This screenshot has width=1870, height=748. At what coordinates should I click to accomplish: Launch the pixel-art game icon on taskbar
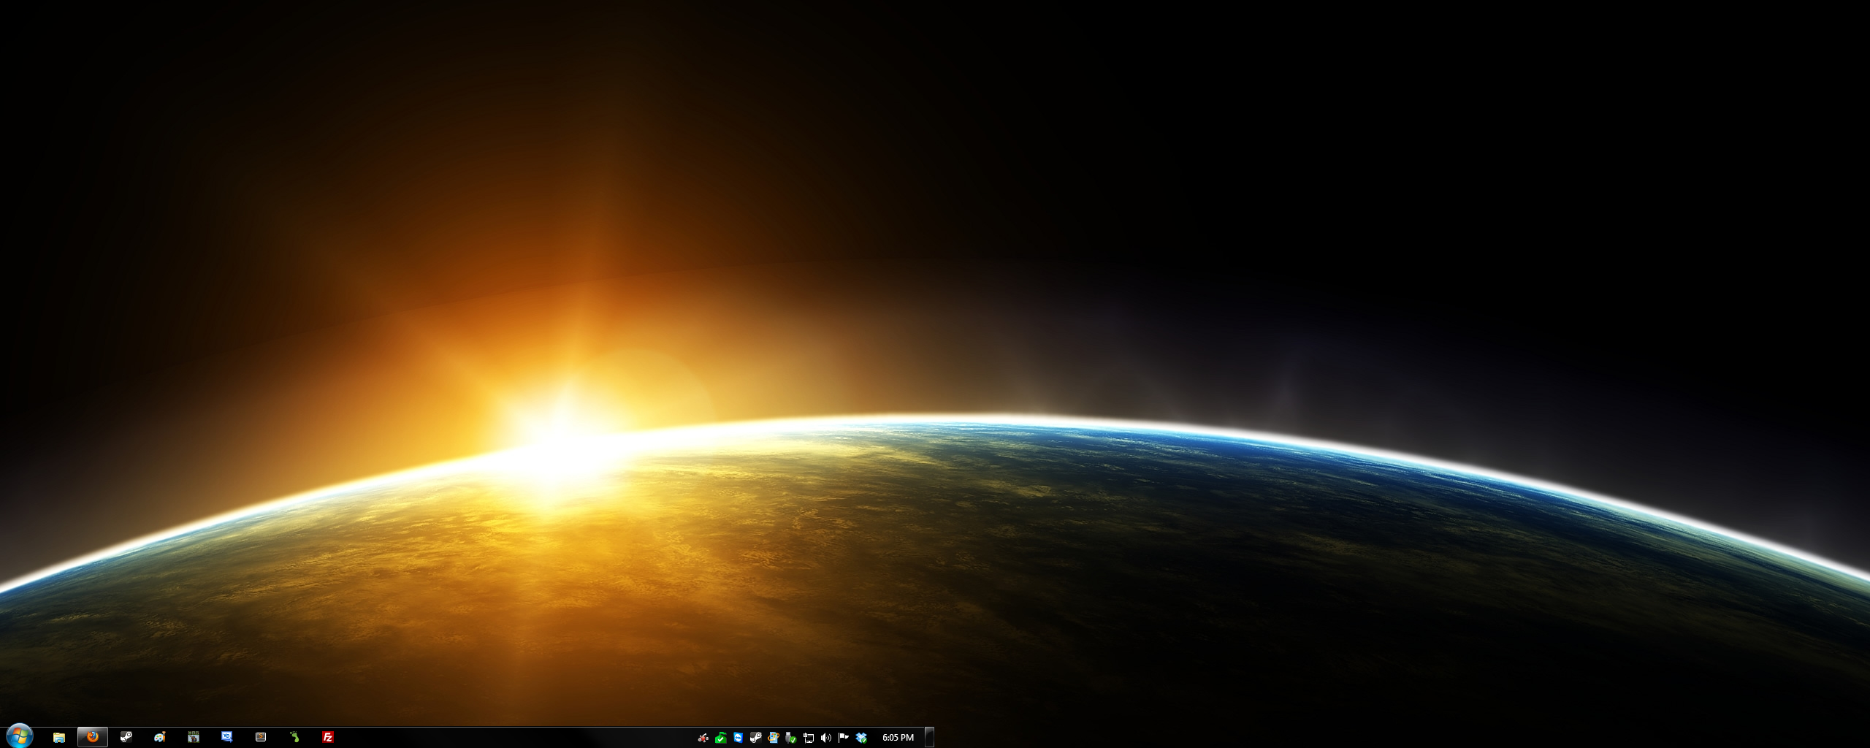194,737
